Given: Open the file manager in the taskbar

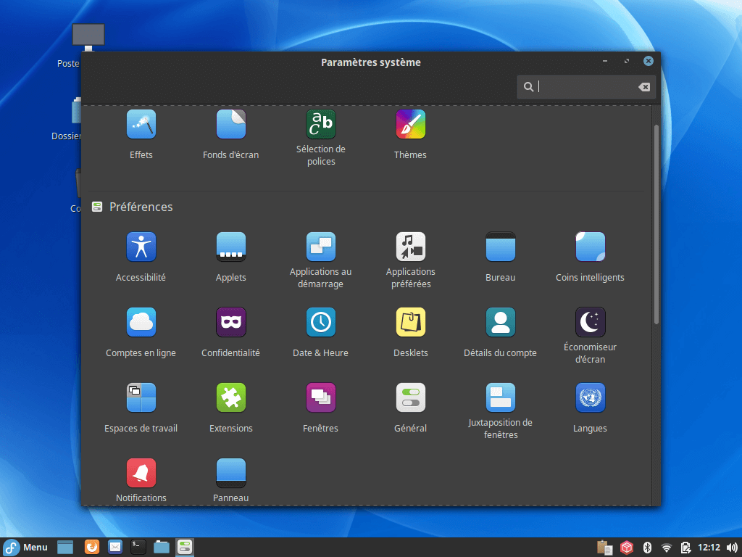Looking at the screenshot, I should (x=162, y=547).
